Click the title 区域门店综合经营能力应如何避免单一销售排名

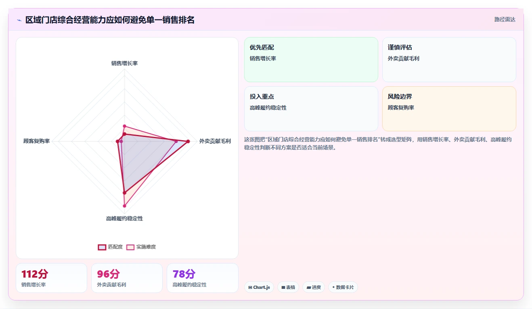coord(110,20)
